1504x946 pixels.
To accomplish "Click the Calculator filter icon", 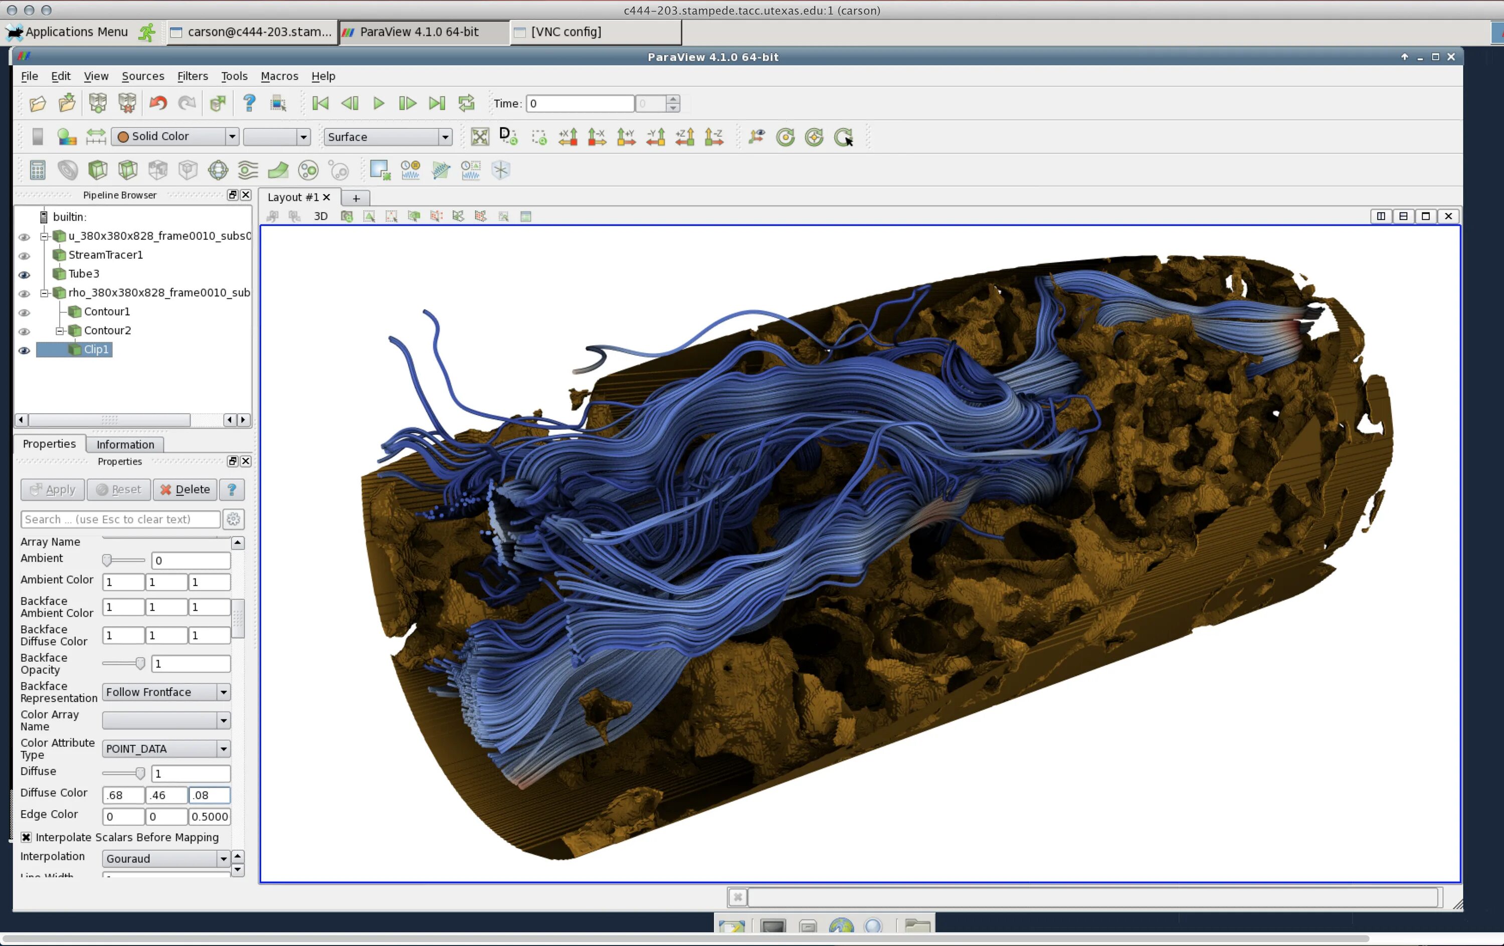I will tap(38, 170).
